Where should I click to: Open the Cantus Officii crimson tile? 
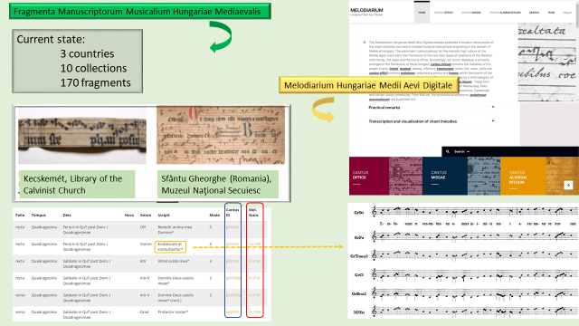pos(369,176)
